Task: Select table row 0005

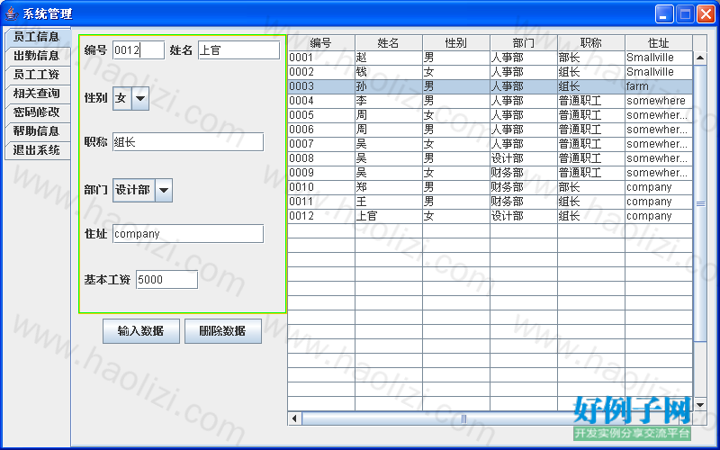Action: pos(490,115)
